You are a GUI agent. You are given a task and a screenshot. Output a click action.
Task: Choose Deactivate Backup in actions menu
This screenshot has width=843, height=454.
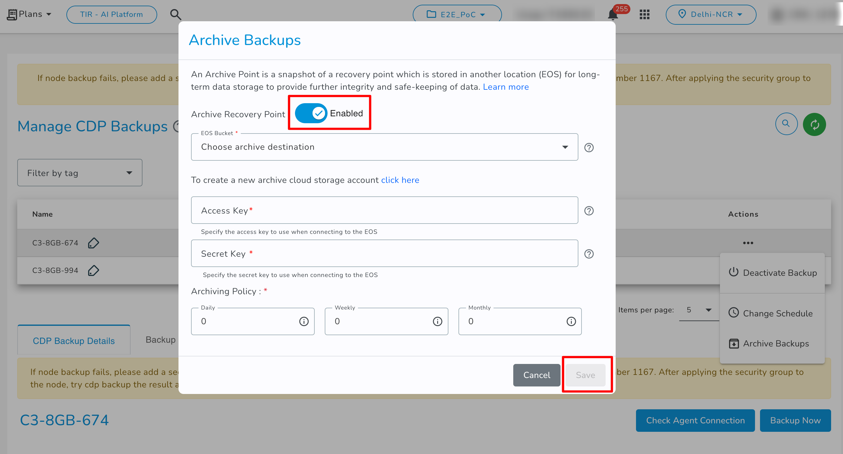(779, 273)
